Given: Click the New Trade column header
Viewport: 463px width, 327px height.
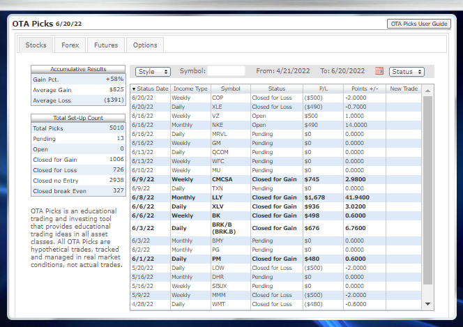Looking at the screenshot, I should tap(404, 89).
